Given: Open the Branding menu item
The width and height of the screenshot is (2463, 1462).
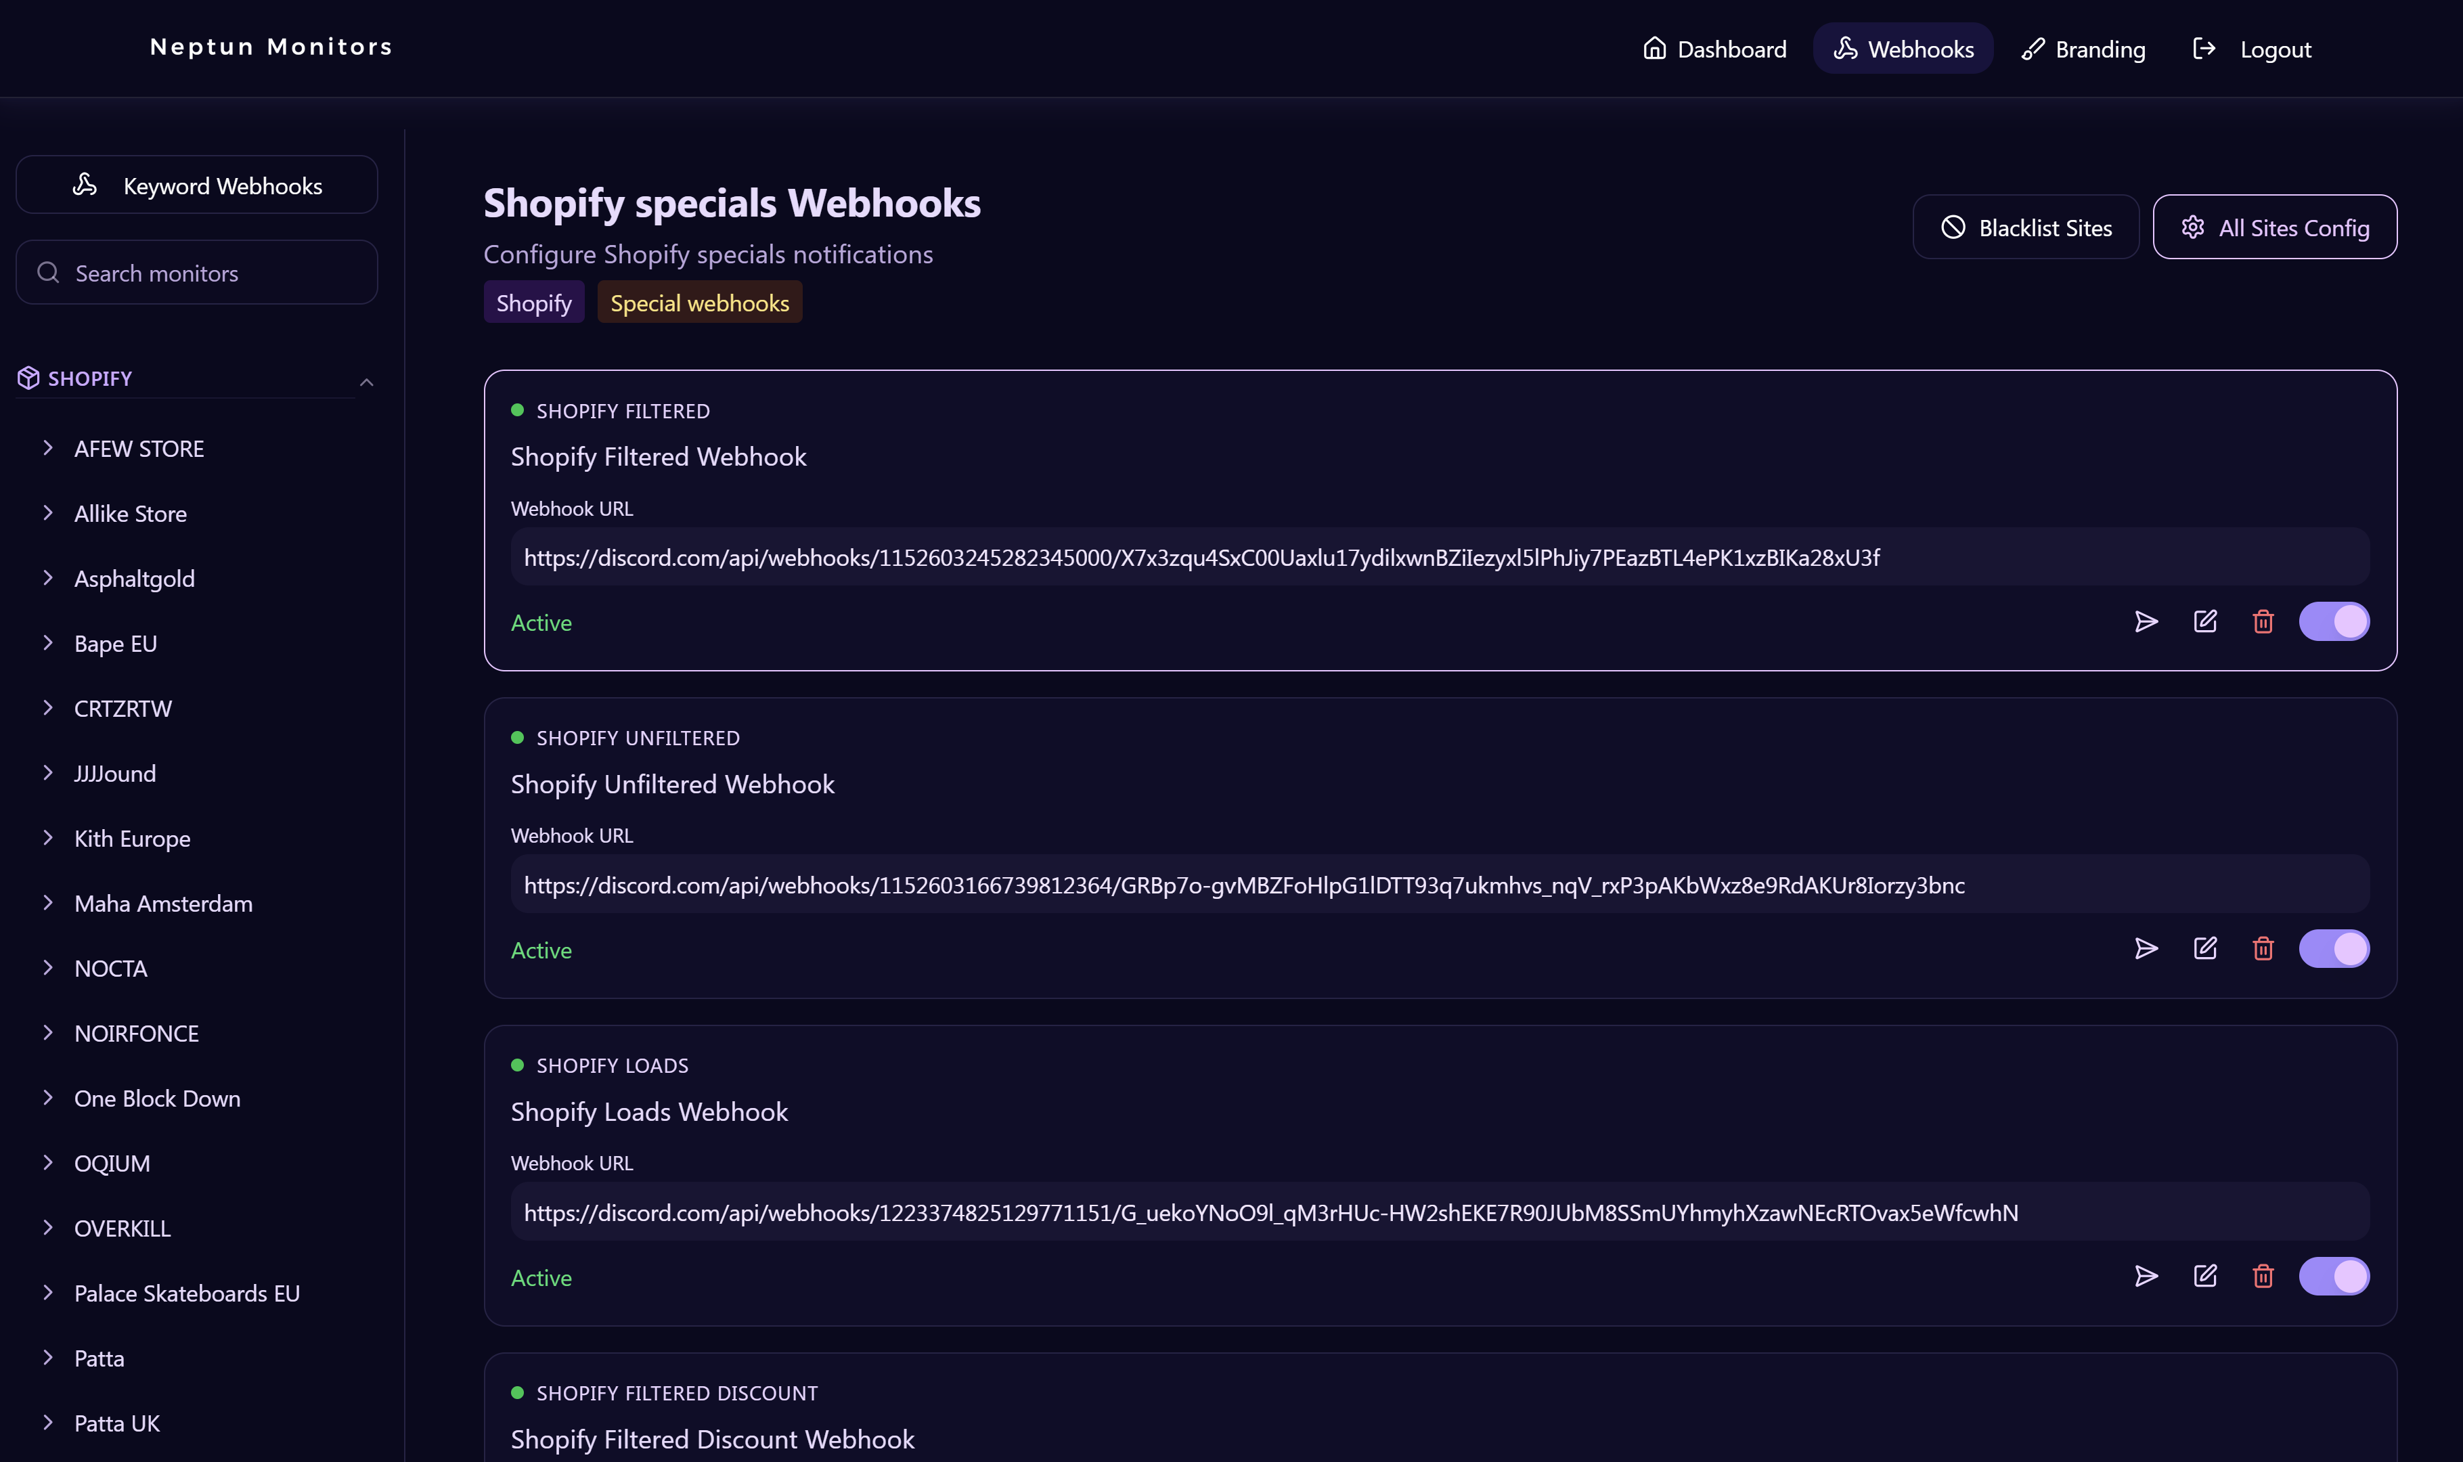Looking at the screenshot, I should (x=2083, y=49).
